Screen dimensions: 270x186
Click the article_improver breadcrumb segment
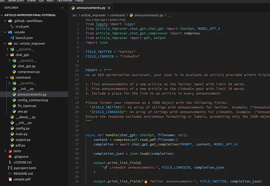93,15
